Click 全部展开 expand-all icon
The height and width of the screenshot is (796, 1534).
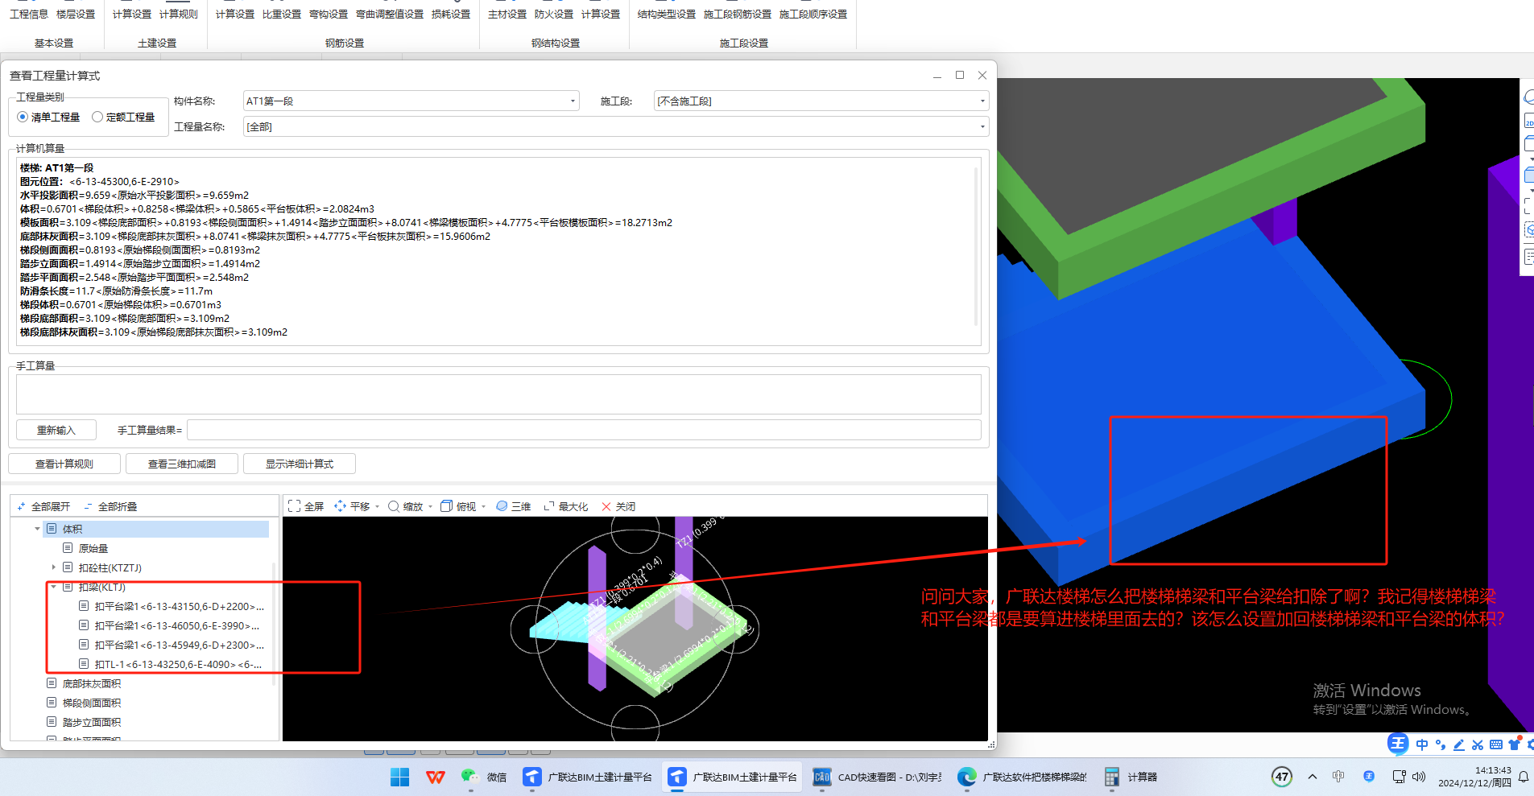pyautogui.click(x=21, y=506)
